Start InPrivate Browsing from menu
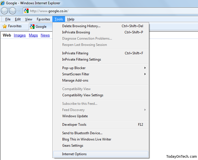The width and height of the screenshot is (198, 160). [101, 32]
